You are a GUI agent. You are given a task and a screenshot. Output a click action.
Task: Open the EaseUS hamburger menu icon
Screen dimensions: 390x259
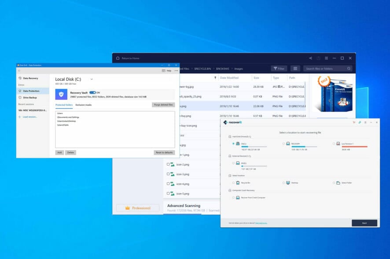point(326,58)
